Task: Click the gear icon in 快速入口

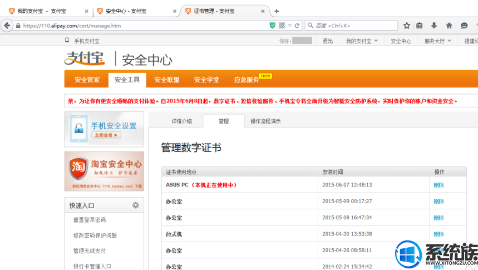Action: tap(136, 205)
